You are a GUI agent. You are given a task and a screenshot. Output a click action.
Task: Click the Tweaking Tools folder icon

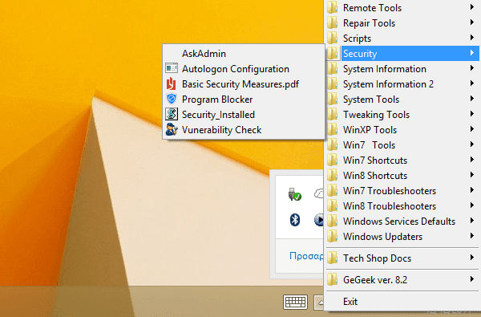click(332, 114)
